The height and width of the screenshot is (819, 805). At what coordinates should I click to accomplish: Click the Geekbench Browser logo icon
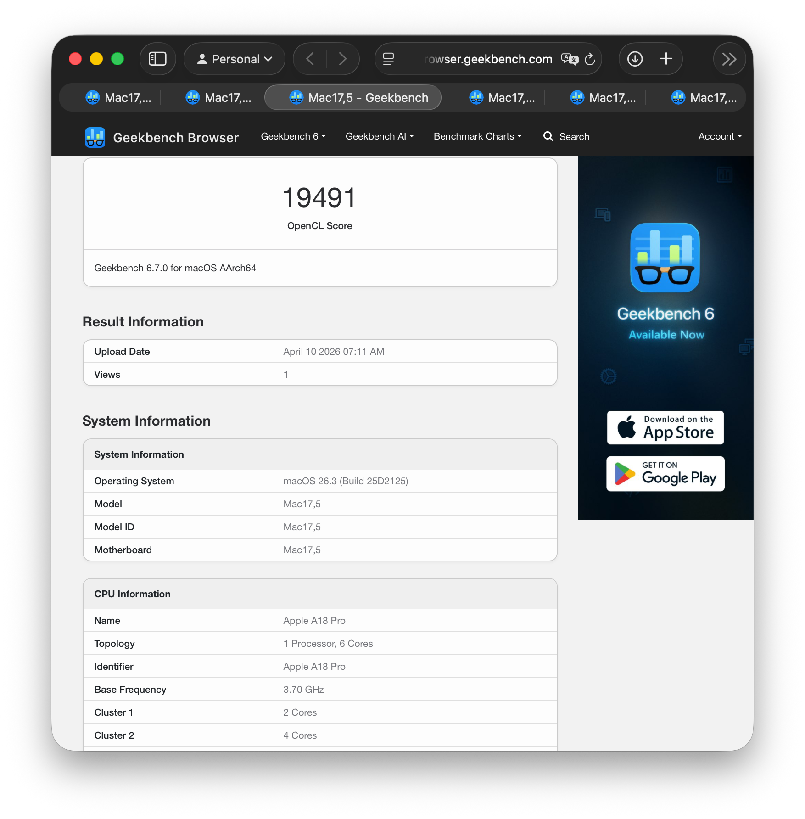(95, 137)
